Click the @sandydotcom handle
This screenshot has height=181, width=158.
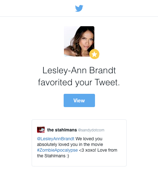pos(91,130)
